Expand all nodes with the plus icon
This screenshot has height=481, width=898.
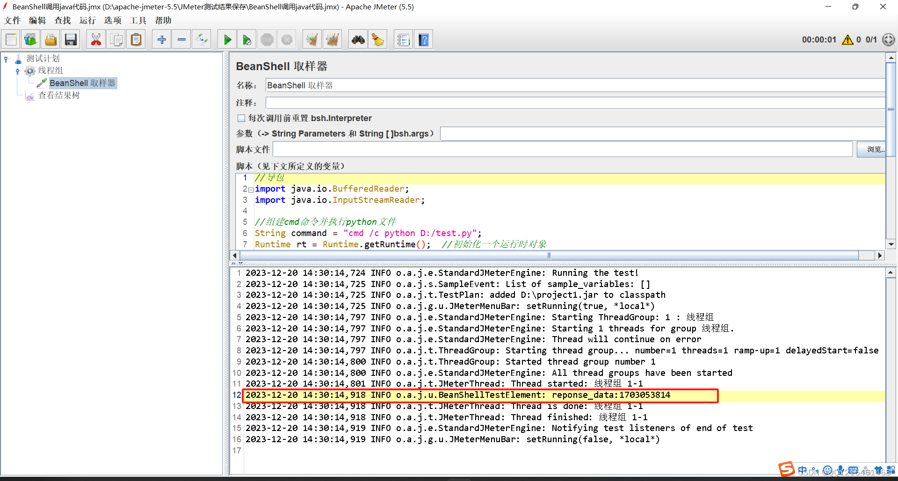[162, 40]
